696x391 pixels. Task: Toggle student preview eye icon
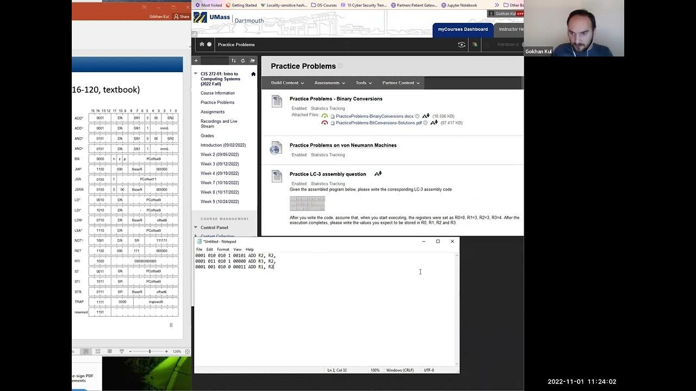coord(462,45)
